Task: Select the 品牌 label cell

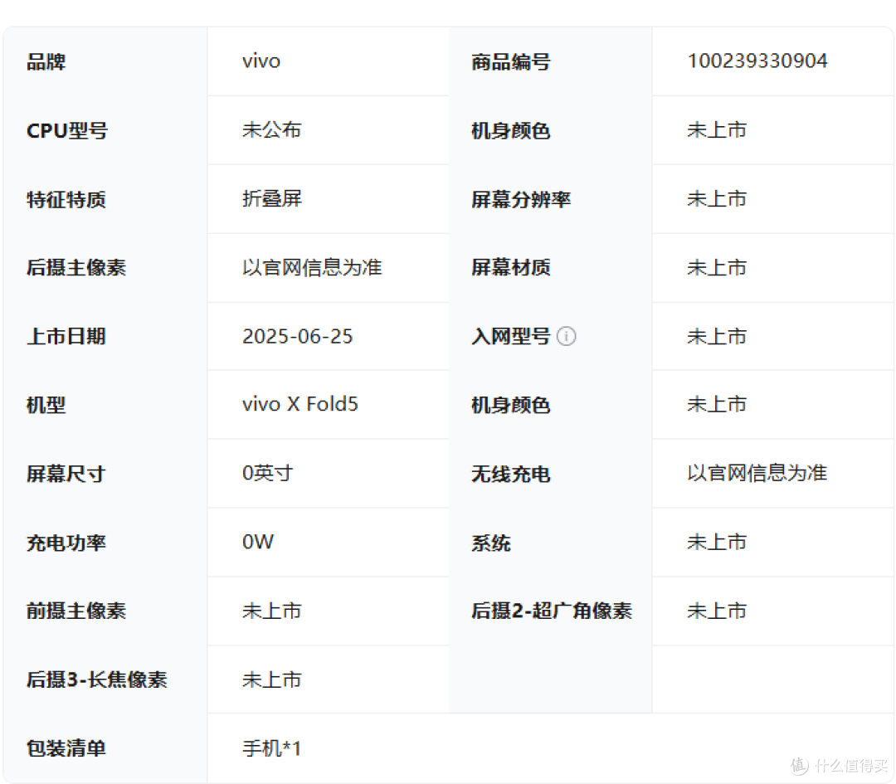Action: tap(105, 61)
